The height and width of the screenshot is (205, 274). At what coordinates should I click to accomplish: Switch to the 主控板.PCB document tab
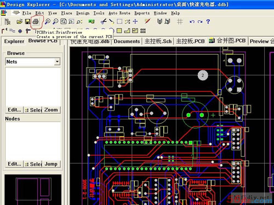pyautogui.click(x=190, y=42)
